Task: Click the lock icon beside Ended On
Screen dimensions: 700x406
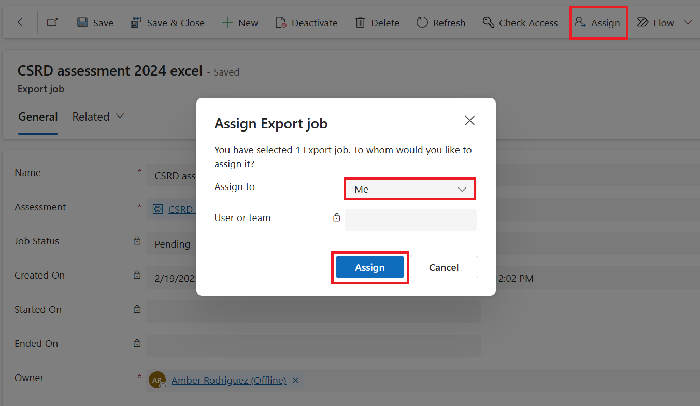Action: coord(137,343)
